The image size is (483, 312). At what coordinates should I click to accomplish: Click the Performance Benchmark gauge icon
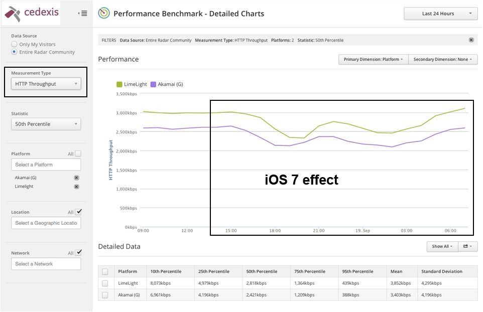(104, 14)
